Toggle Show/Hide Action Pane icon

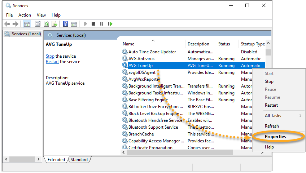[74, 24]
